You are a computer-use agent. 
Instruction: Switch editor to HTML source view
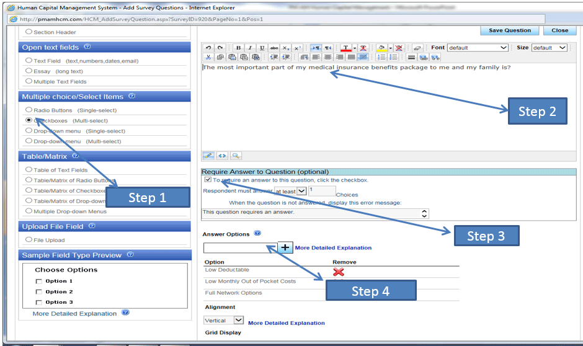coord(222,156)
